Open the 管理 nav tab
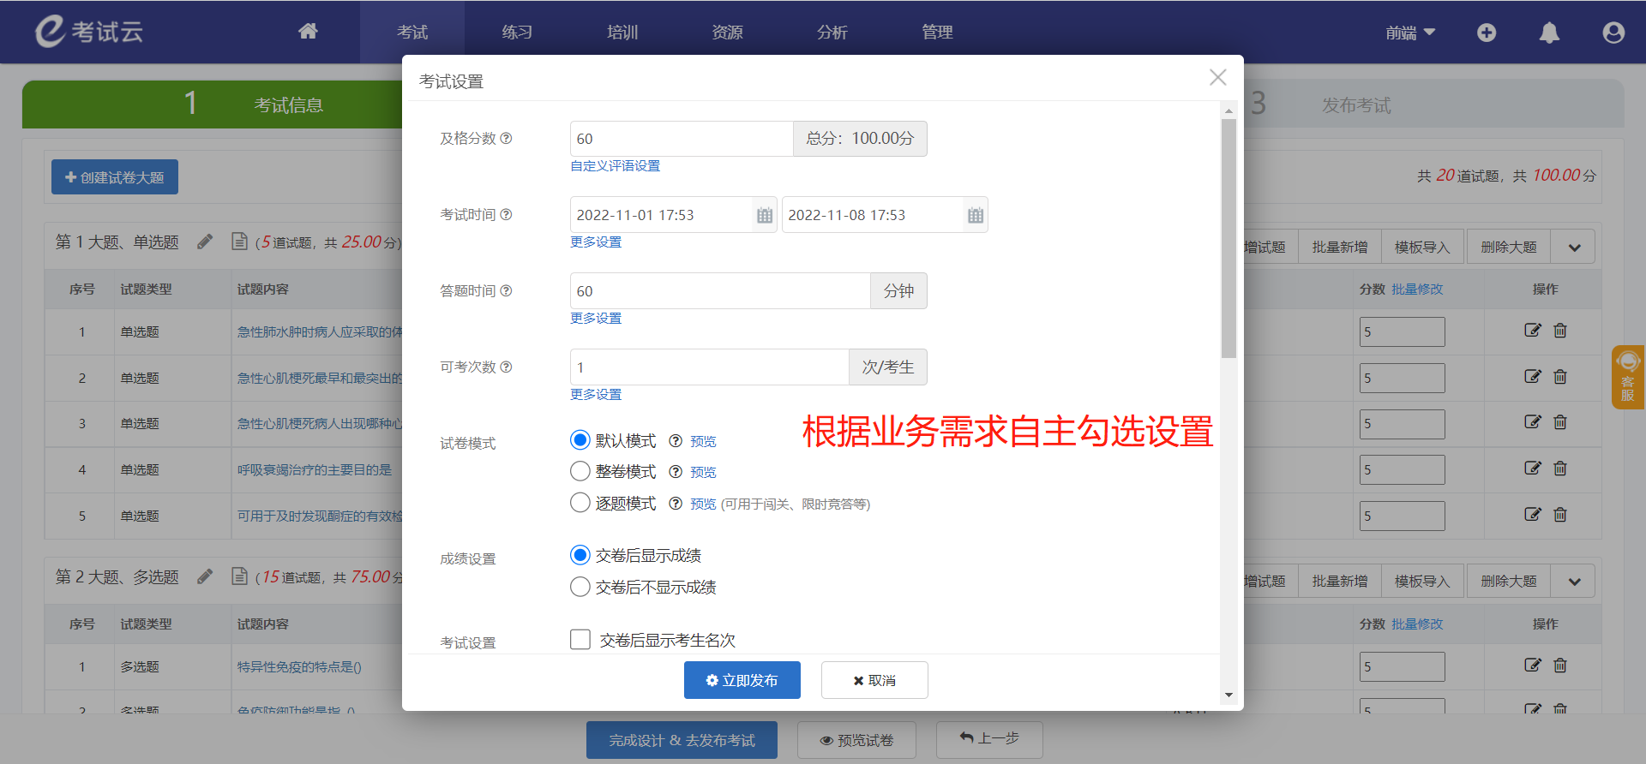Screen dimensions: 1646x764 (937, 32)
